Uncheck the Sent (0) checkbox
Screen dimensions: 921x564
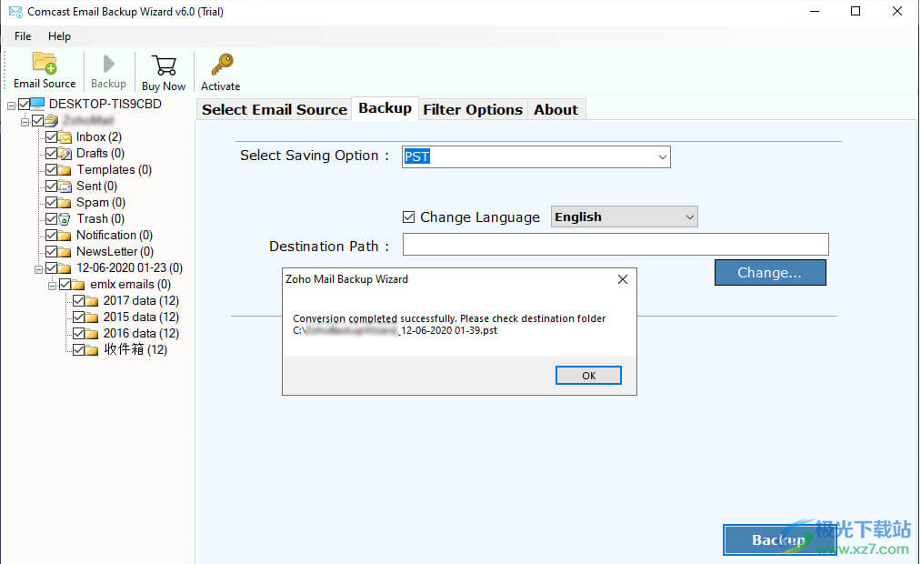point(51,186)
